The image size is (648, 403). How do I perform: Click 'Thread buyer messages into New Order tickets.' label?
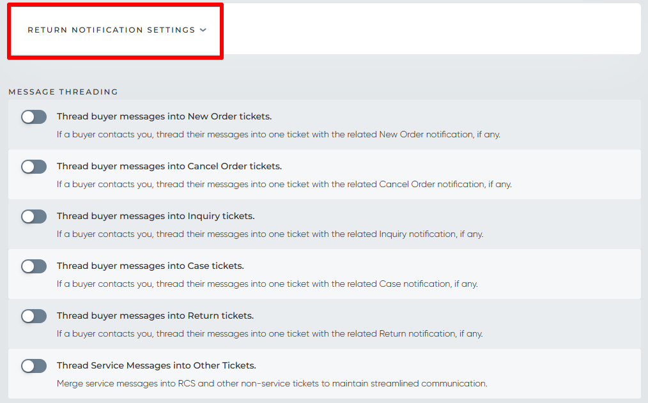[x=164, y=116]
